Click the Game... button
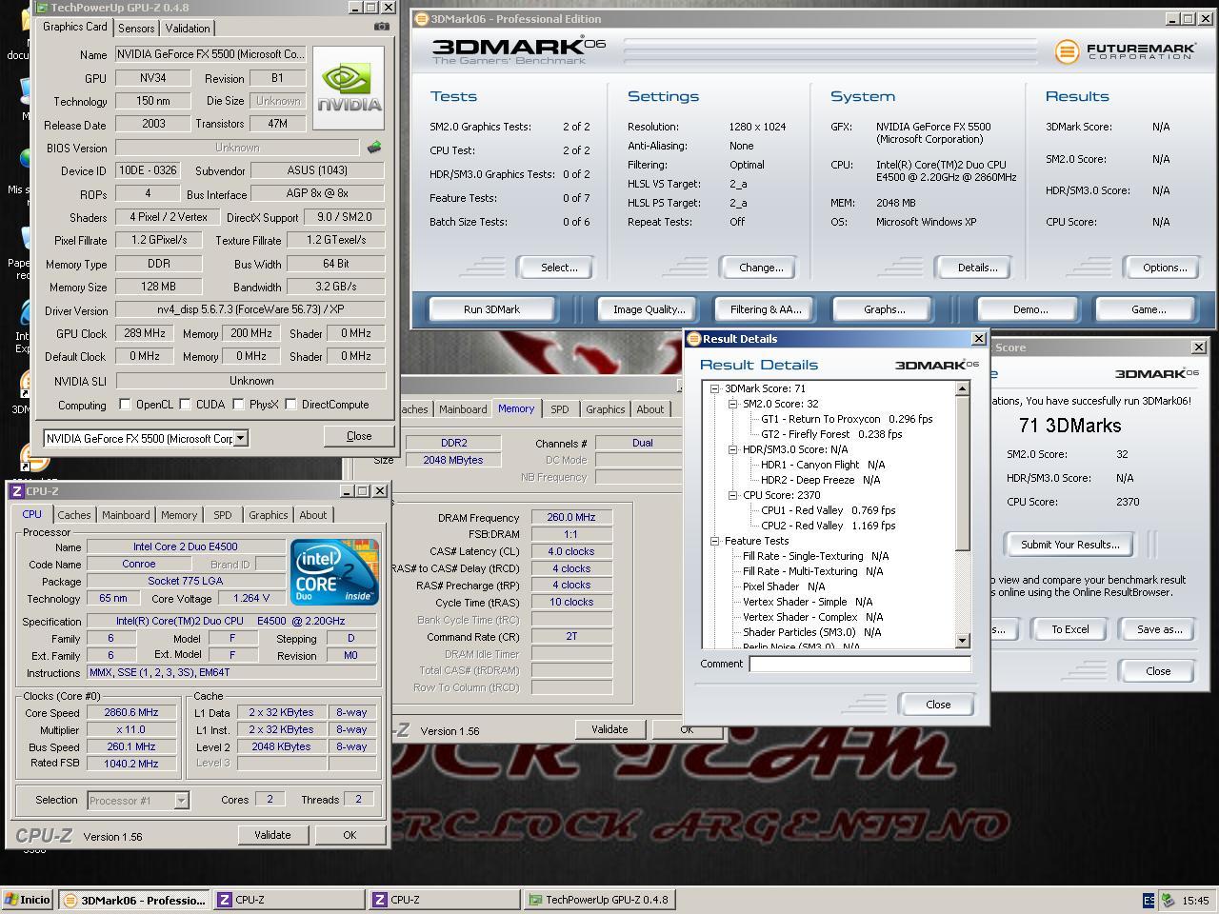This screenshot has width=1219, height=914. [1148, 309]
